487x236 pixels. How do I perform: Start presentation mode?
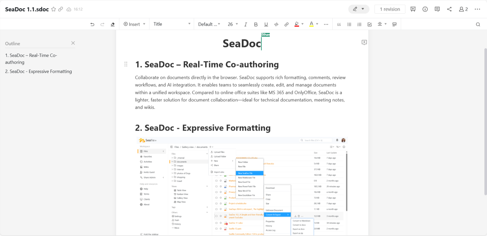(x=413, y=9)
